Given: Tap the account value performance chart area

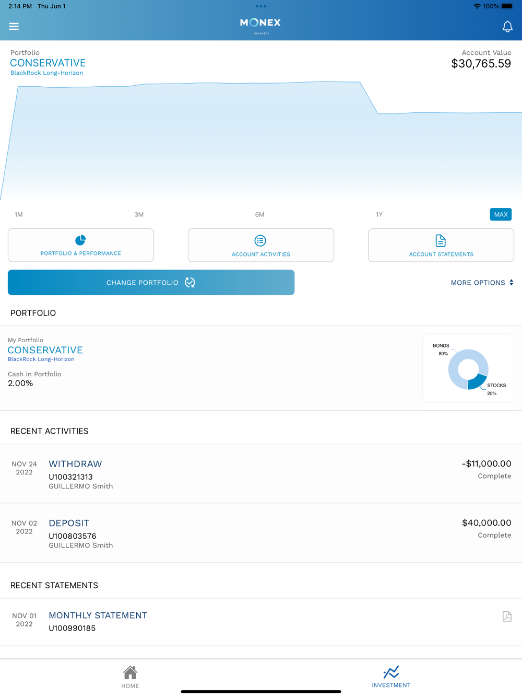Looking at the screenshot, I should 261,141.
